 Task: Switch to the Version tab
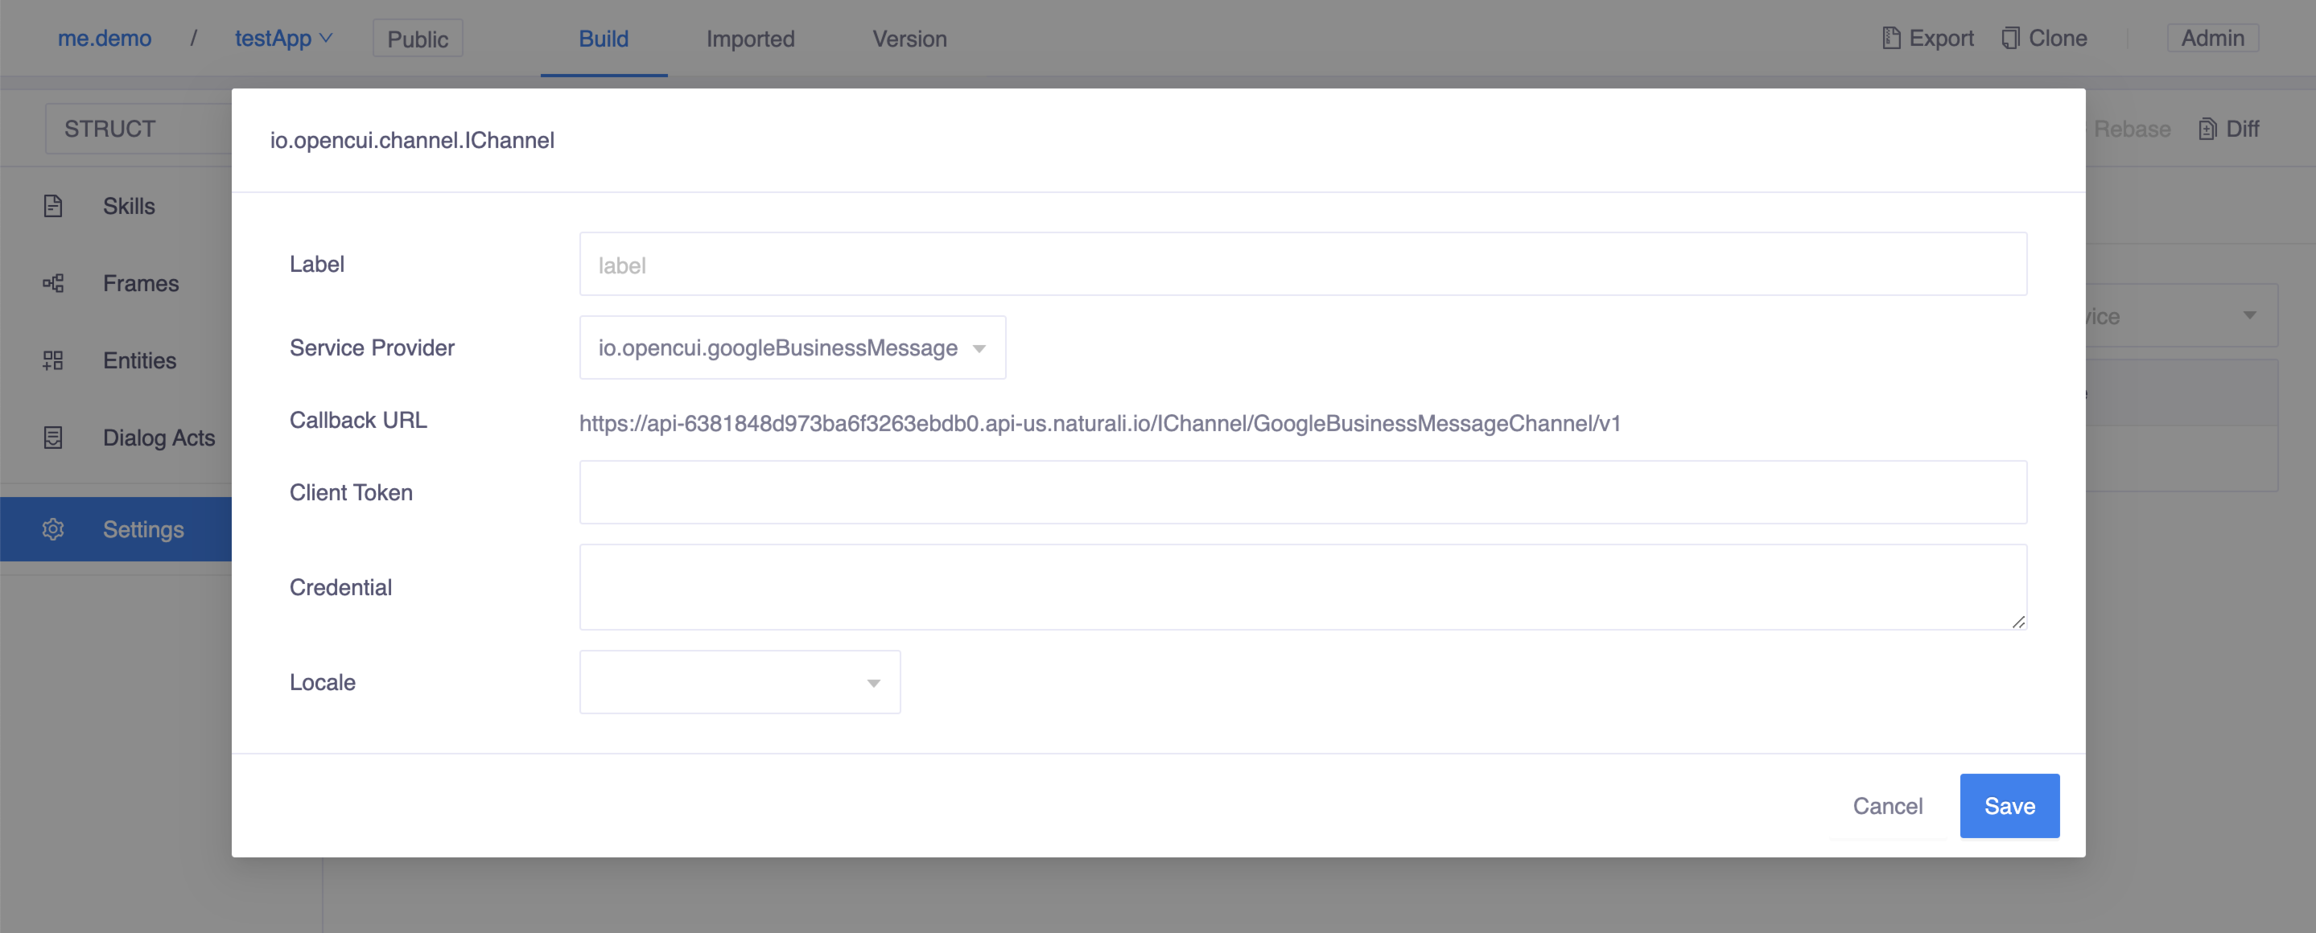pos(909,39)
